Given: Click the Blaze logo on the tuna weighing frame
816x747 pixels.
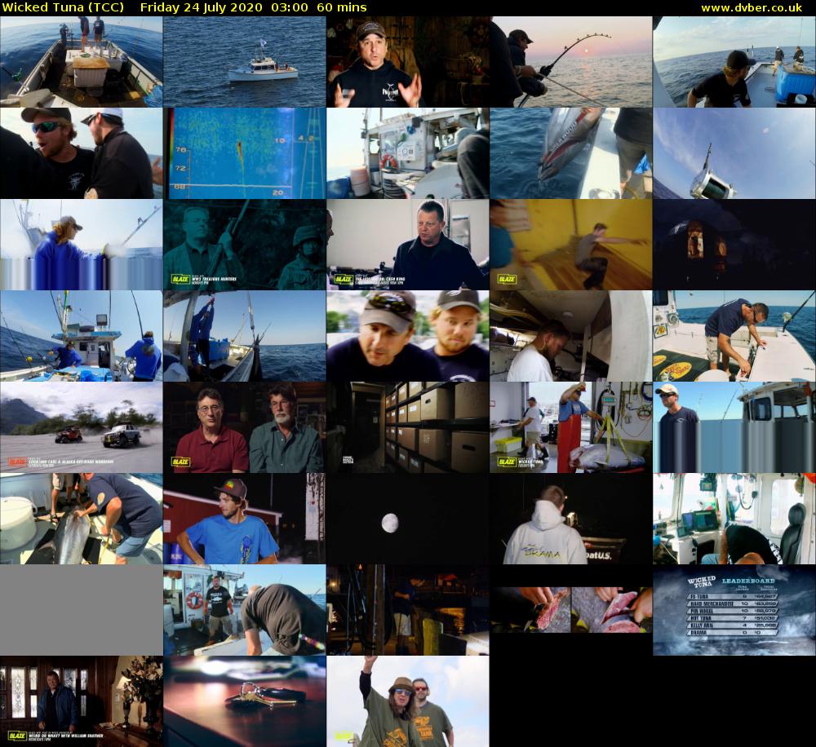Looking at the screenshot, I should coord(507,462).
